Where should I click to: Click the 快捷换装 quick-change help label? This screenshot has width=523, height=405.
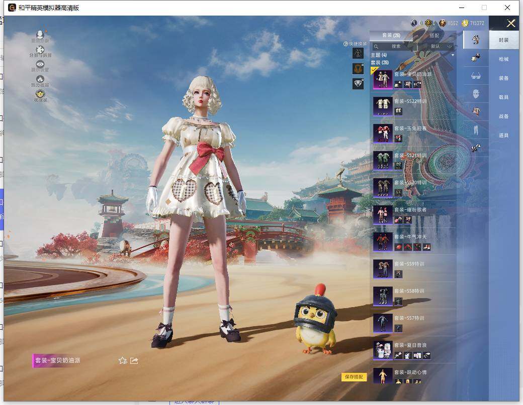tap(355, 44)
